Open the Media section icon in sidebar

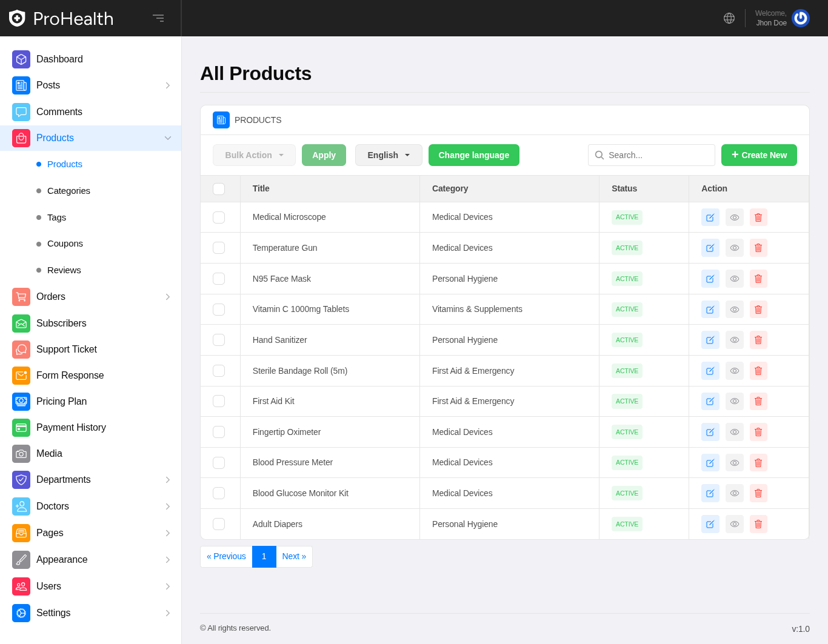[21, 454]
